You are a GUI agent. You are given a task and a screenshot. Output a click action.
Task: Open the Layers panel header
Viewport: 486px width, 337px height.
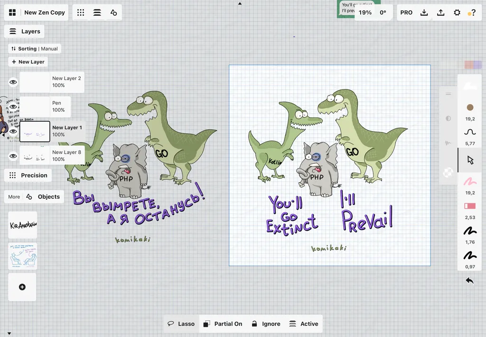25,31
